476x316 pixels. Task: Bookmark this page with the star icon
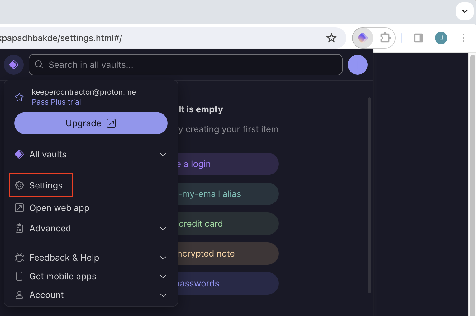pos(331,38)
